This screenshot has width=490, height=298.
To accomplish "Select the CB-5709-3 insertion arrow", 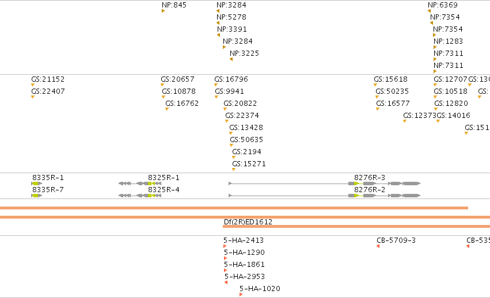I will point(378,246).
